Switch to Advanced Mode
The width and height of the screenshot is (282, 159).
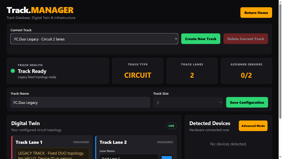253,126
